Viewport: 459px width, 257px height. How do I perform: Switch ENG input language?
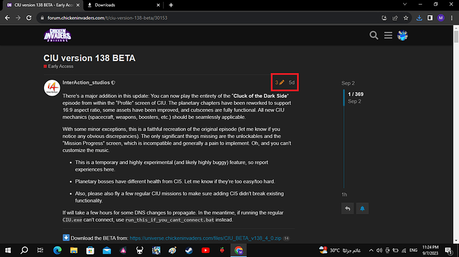pos(413,250)
